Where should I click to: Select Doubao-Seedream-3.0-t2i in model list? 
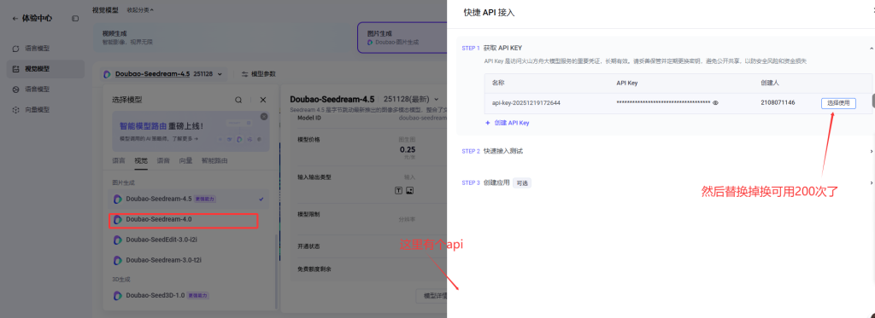coord(189,260)
